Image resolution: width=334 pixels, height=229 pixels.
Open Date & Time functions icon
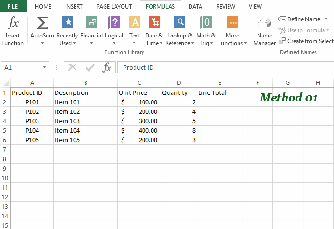[154, 23]
